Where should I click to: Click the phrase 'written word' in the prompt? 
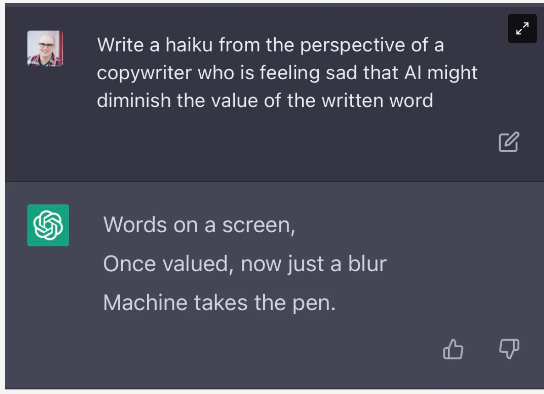tap(377, 100)
